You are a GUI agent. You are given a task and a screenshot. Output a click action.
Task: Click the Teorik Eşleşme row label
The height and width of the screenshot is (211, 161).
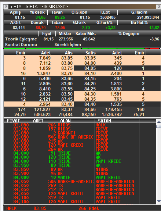coord(21,39)
